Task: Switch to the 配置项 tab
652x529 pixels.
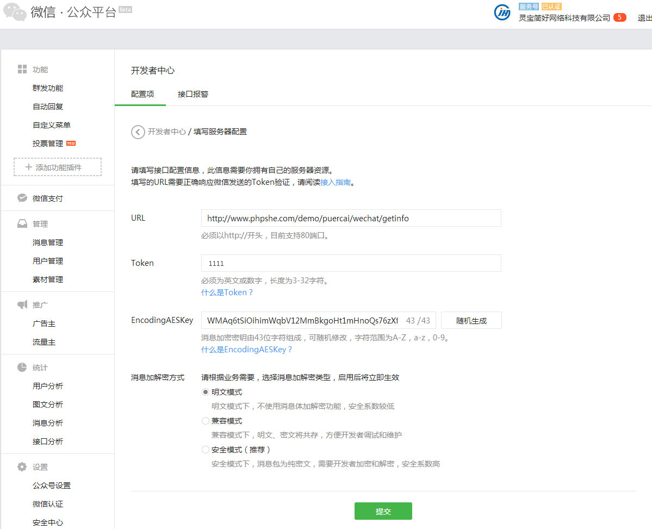Action: [142, 94]
